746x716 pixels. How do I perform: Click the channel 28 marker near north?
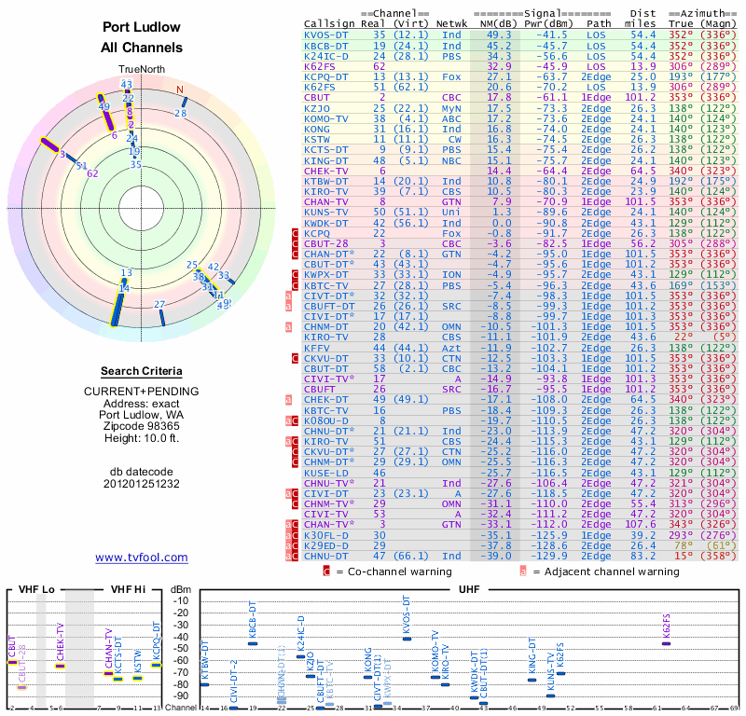tap(184, 103)
